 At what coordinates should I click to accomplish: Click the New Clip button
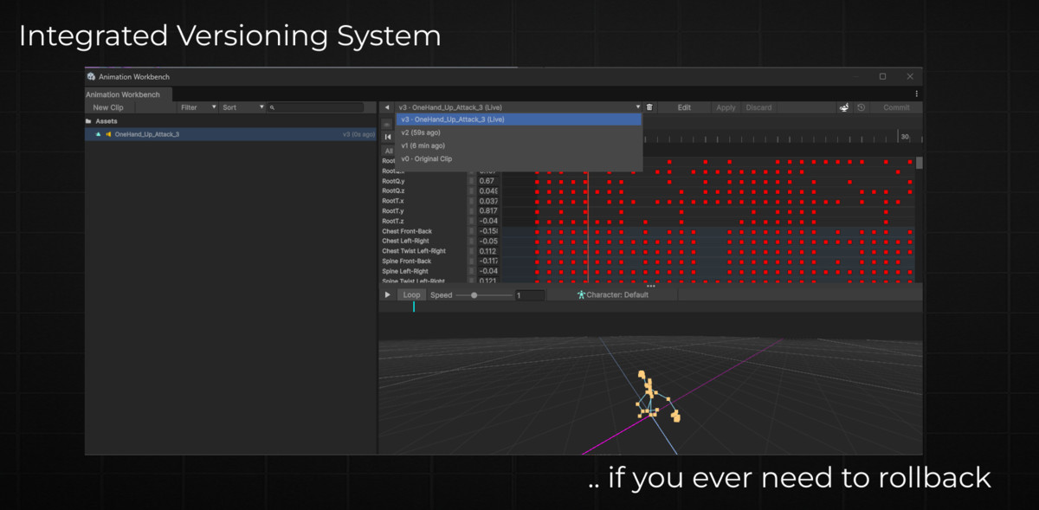click(108, 107)
